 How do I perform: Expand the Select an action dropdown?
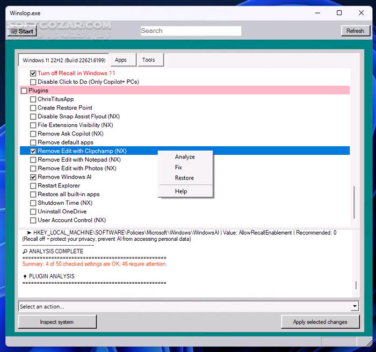point(355,306)
